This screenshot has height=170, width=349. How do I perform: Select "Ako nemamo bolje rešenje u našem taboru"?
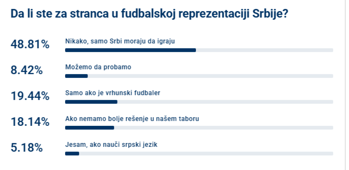point(132,119)
